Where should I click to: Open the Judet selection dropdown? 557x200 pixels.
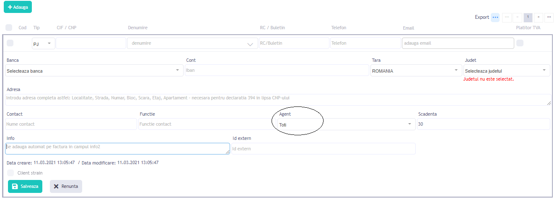click(x=506, y=71)
